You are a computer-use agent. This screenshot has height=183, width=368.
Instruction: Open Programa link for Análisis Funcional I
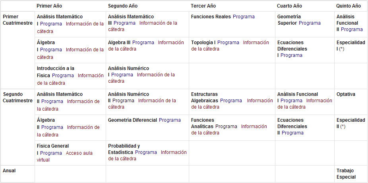tap(291, 101)
